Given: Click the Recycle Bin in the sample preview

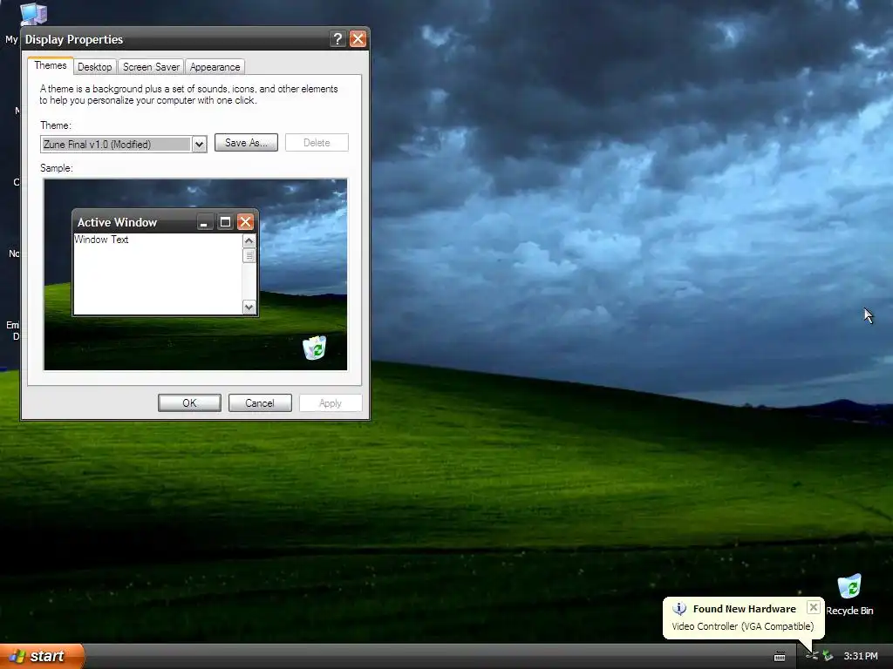Looking at the screenshot, I should pos(314,348).
